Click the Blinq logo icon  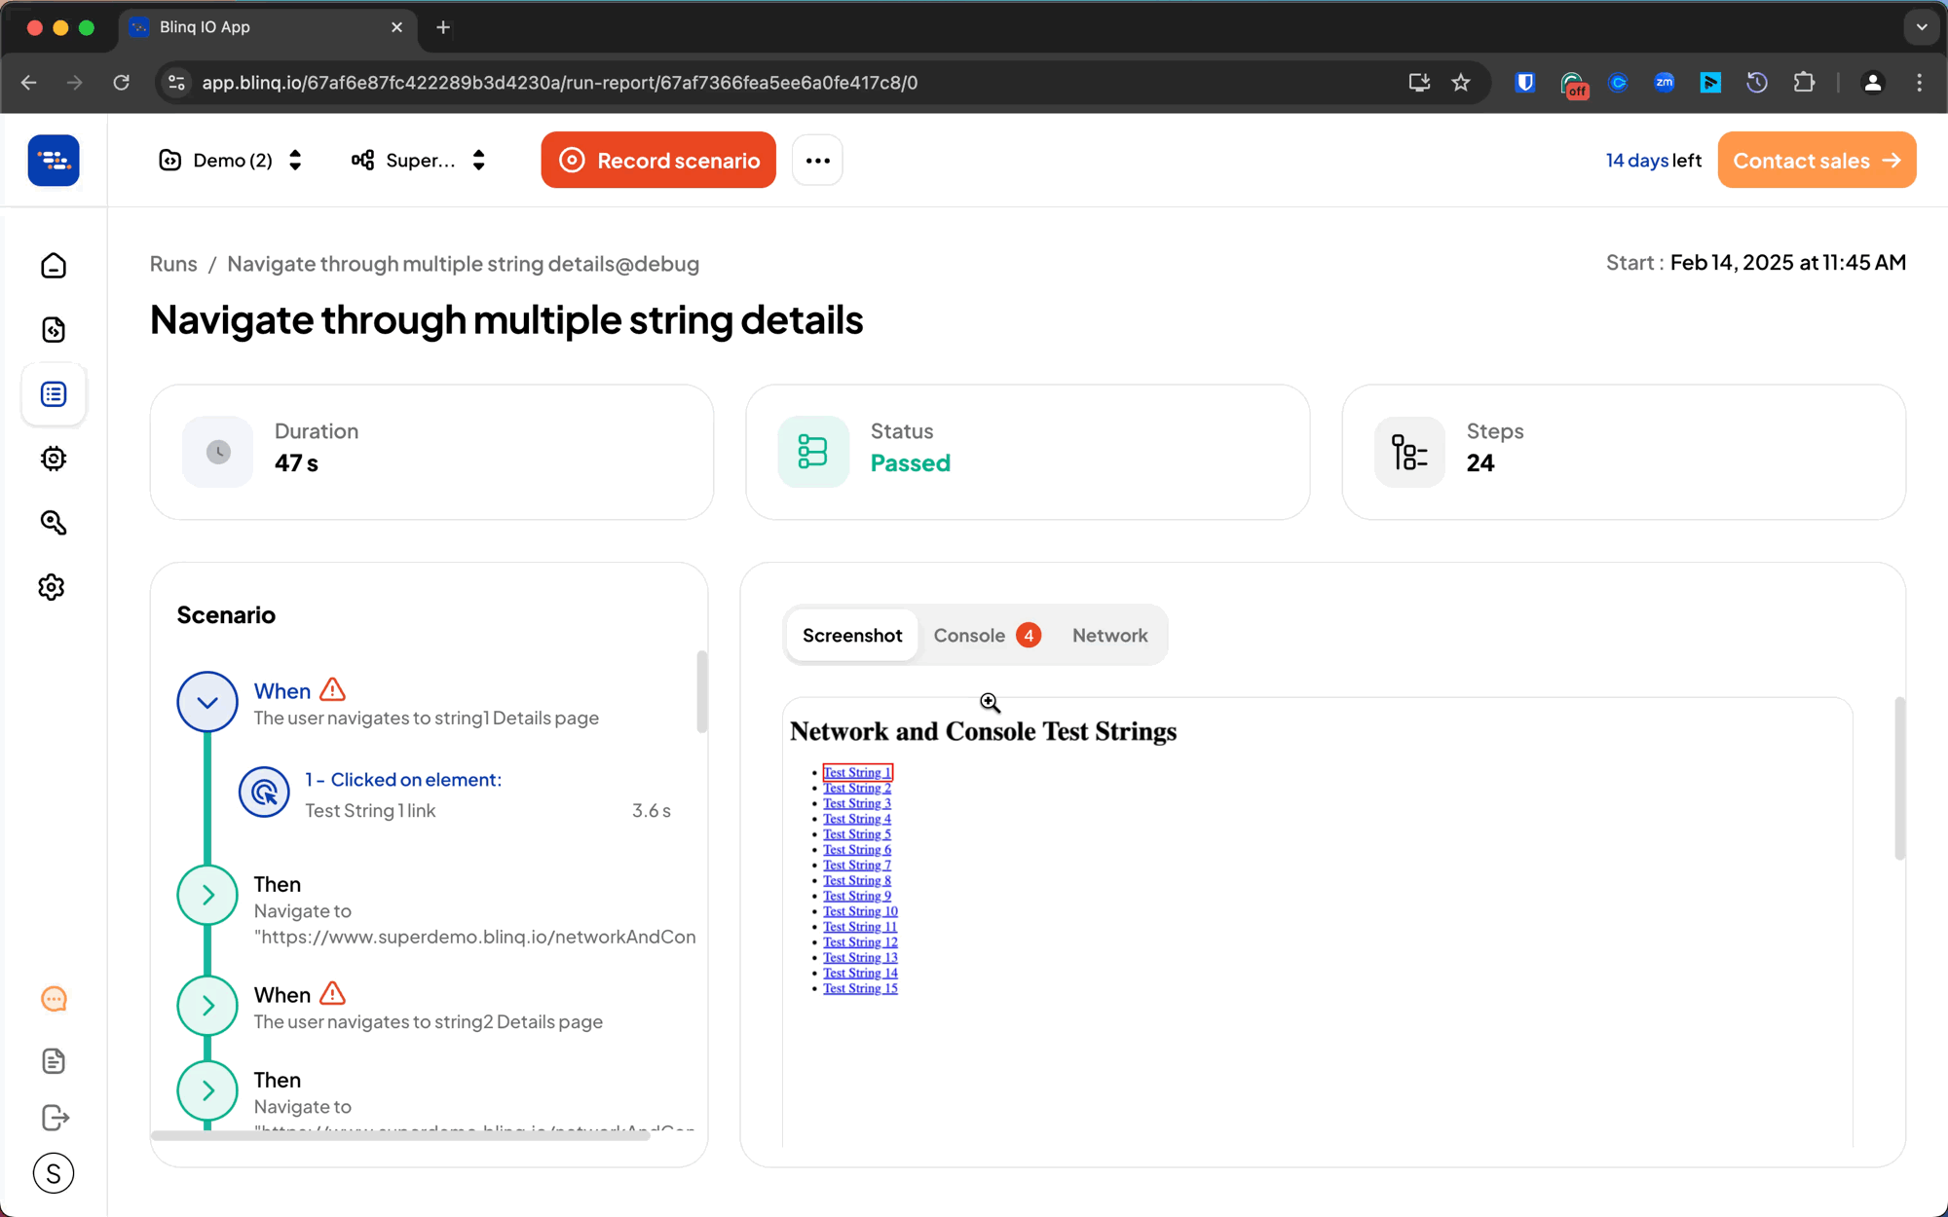point(54,161)
